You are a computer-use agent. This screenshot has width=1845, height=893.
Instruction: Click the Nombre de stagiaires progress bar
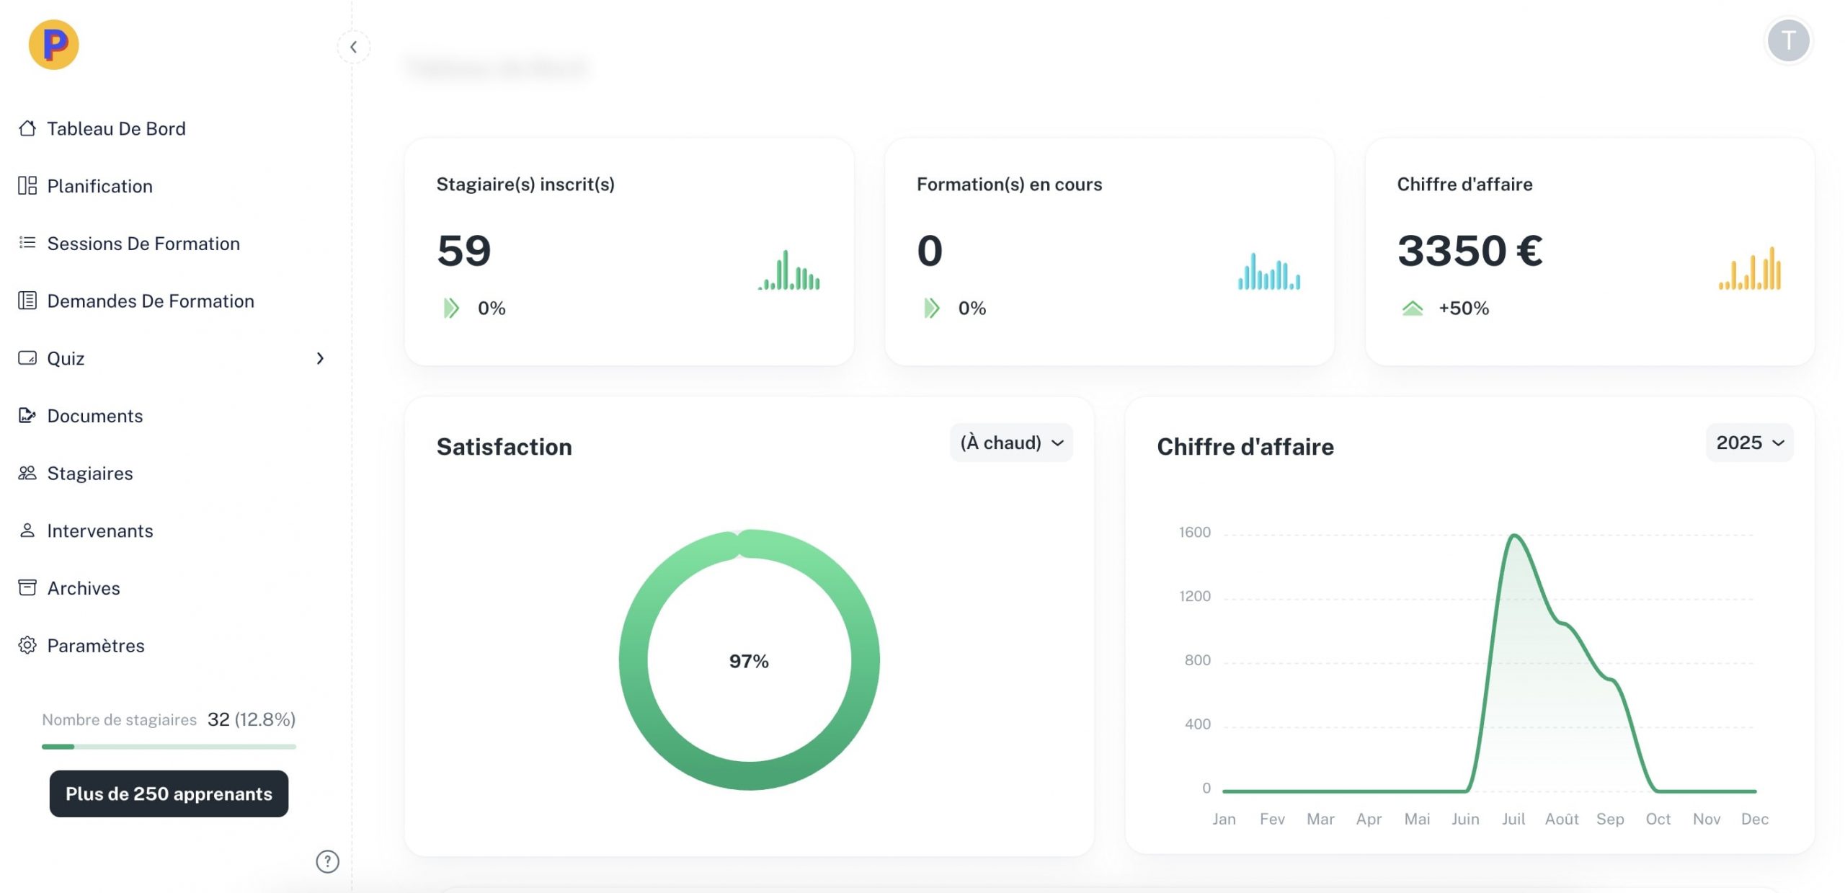coord(169,747)
